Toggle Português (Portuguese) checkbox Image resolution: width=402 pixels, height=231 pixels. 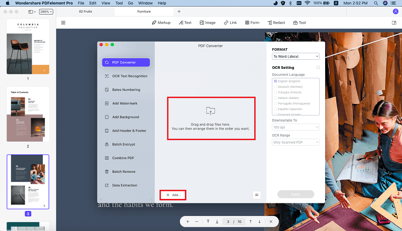pos(275,103)
